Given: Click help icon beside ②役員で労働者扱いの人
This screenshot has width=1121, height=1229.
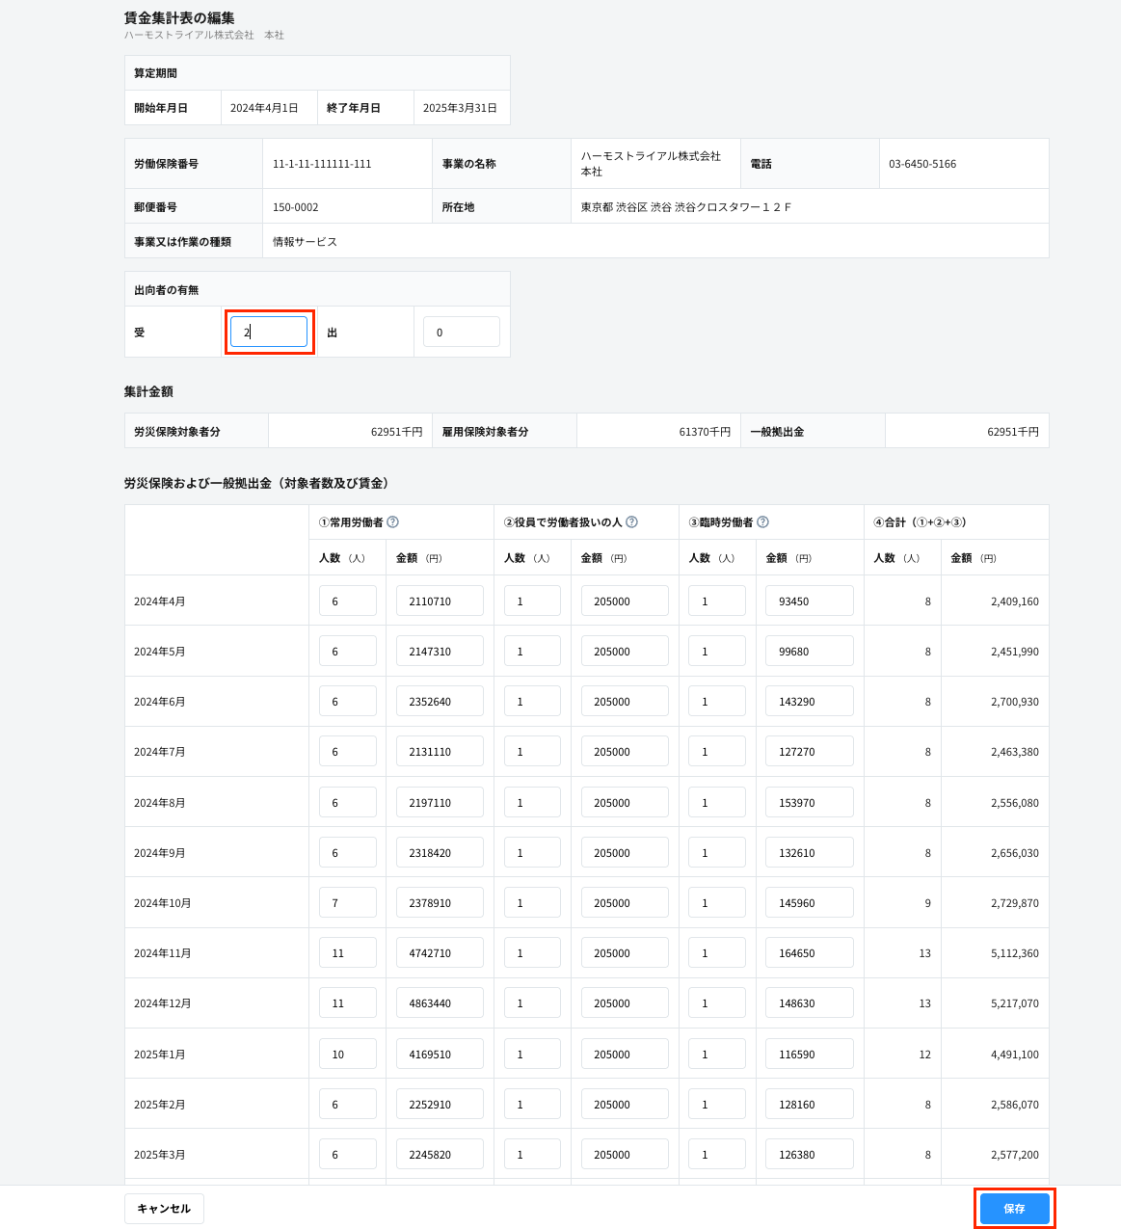Looking at the screenshot, I should click(631, 522).
